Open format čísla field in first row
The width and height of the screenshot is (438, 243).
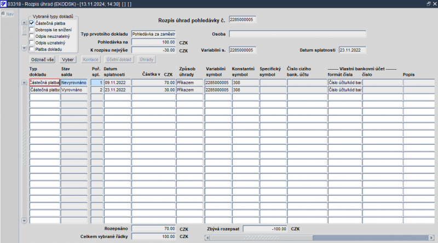click(x=344, y=82)
